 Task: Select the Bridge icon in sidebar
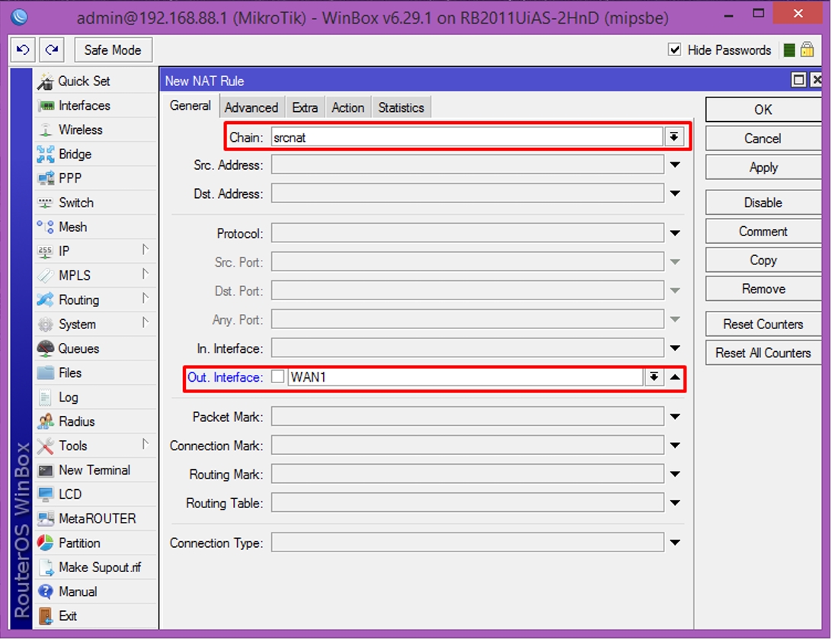[x=46, y=155]
